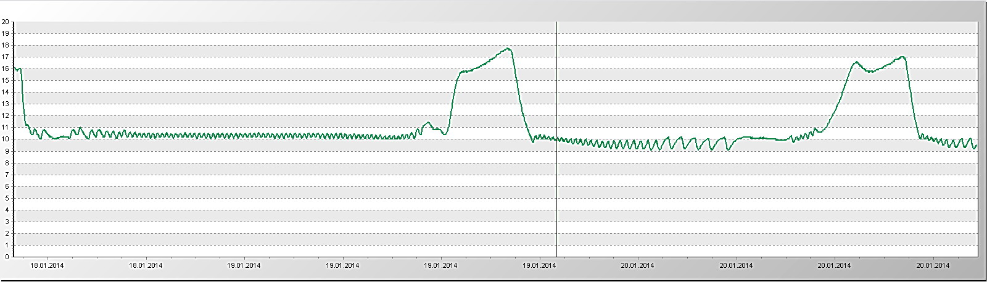Click the highest peak near 18 on the curve
987x282 pixels.
tap(508, 48)
